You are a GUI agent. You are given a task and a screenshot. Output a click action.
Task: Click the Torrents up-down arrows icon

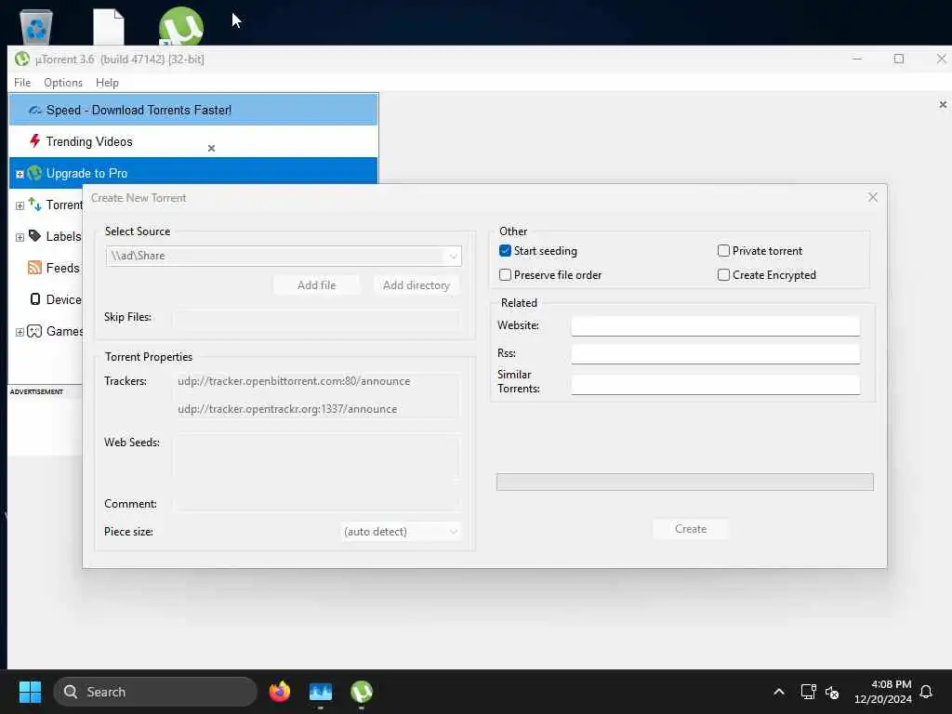[34, 205]
